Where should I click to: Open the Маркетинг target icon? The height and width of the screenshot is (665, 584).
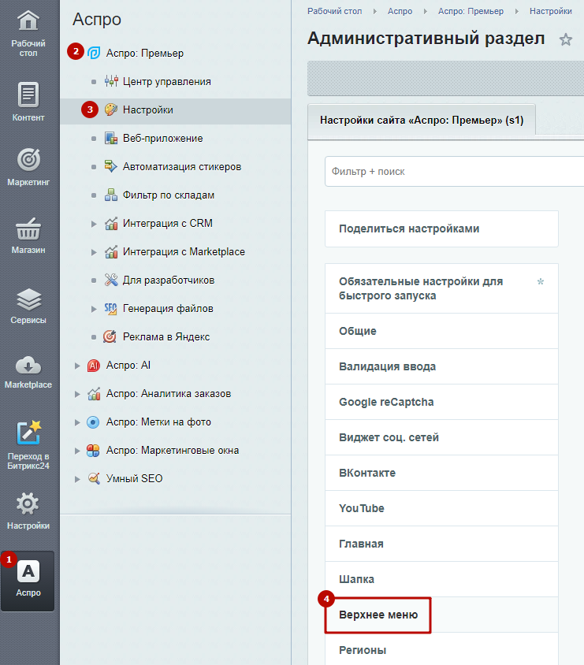(x=28, y=160)
